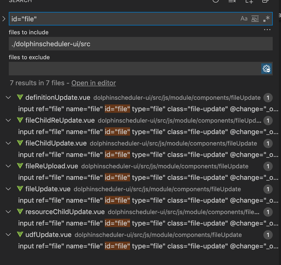Collapse fileReUpload.vue result group
The width and height of the screenshot is (281, 265).
click(8, 166)
